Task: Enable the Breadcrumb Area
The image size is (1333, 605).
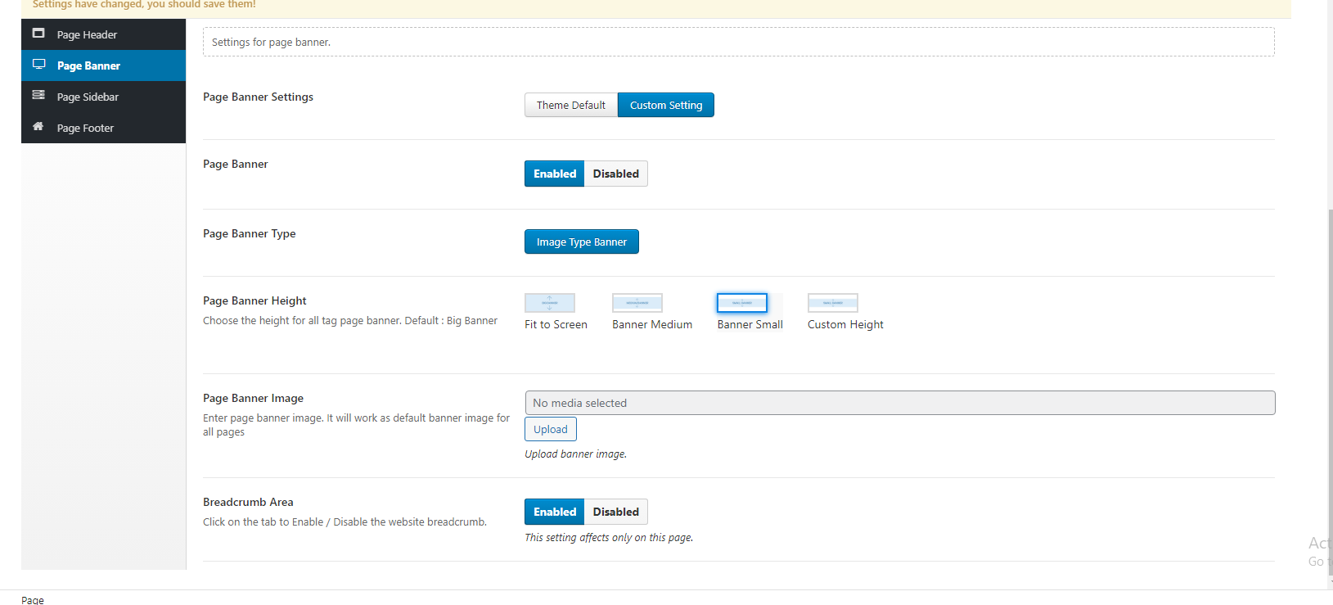Action: (555, 512)
